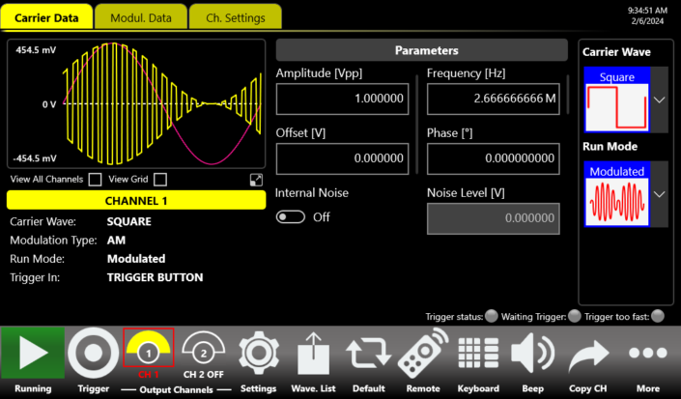This screenshot has width=681, height=399.
Task: Check the View Grid checkbox
Action: pyautogui.click(x=159, y=180)
